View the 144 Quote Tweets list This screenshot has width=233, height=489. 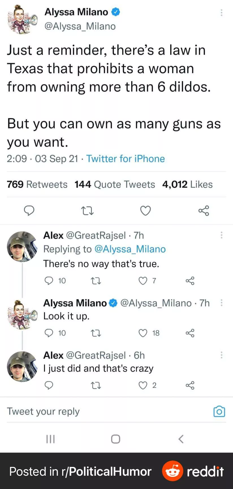click(115, 185)
